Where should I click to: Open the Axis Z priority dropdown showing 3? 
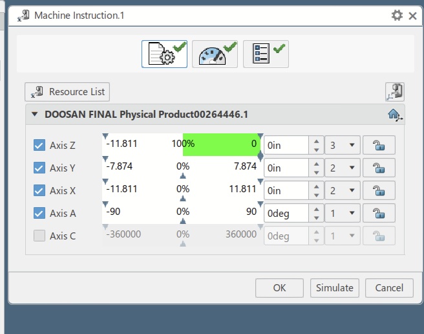coord(343,145)
